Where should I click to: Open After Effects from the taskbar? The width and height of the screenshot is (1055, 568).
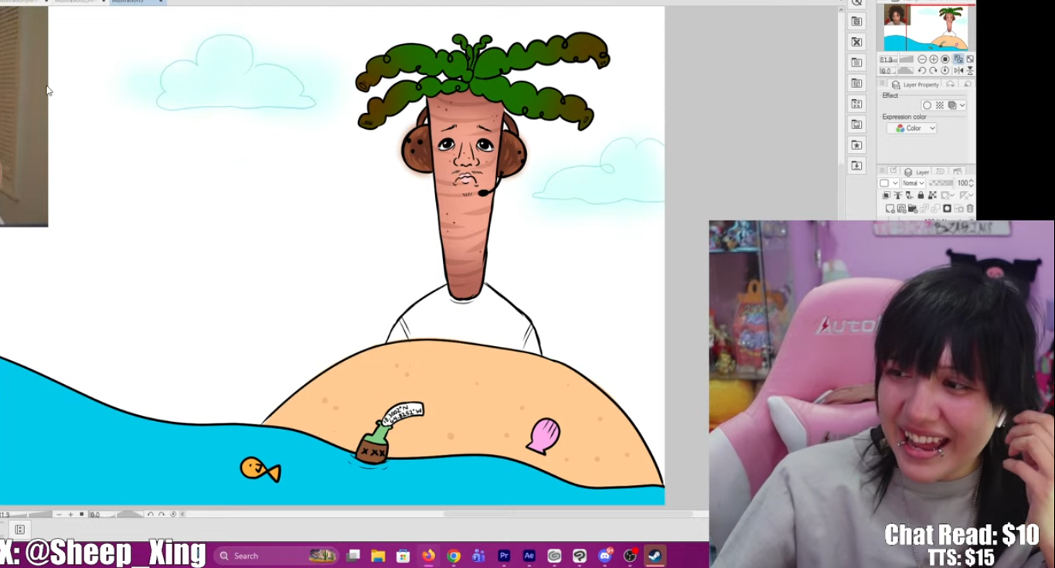coord(529,556)
